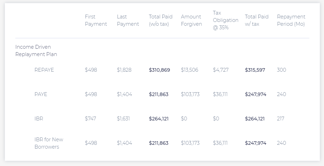The height and width of the screenshot is (166, 324).
Task: Select the Income Driven Replayment Plan label
Action: (x=36, y=51)
